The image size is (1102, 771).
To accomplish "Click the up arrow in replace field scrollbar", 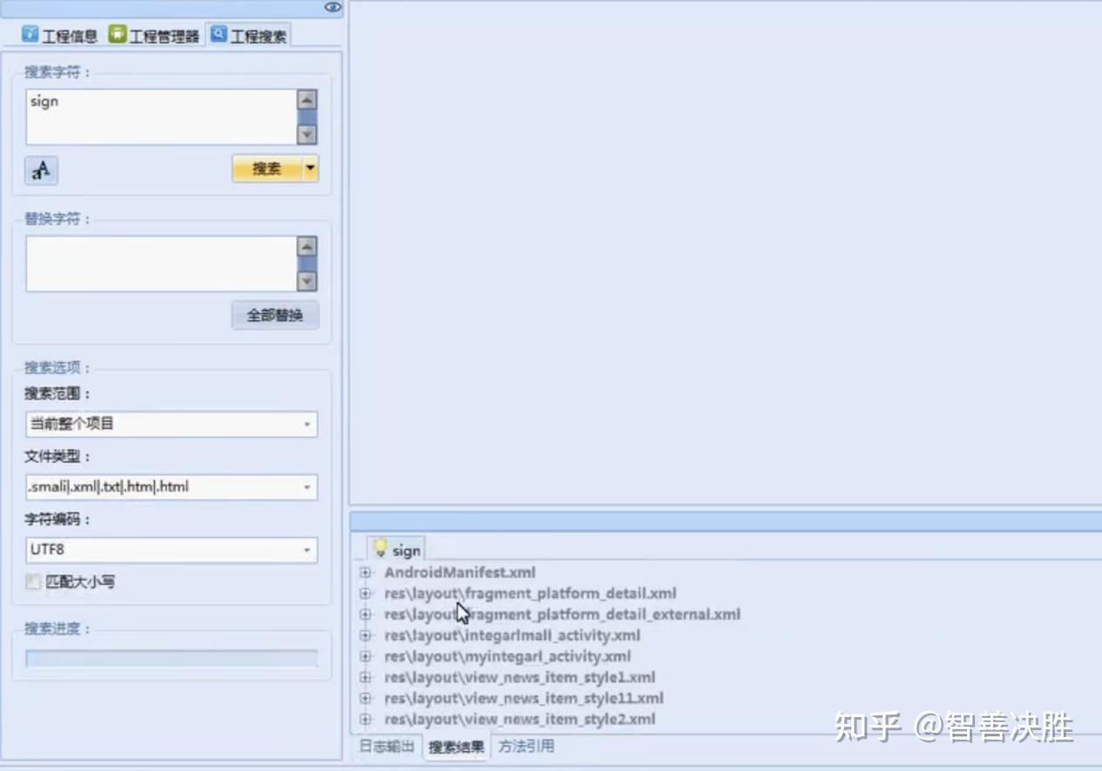I will (307, 245).
